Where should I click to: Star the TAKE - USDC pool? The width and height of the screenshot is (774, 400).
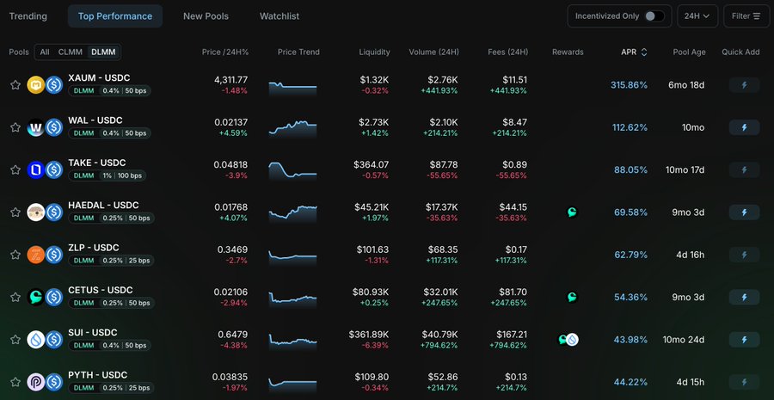[15, 169]
